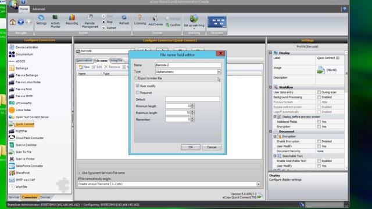The width and height of the screenshot is (372, 209).
Task: Toggle the User modify checkbox
Action: (x=138, y=86)
